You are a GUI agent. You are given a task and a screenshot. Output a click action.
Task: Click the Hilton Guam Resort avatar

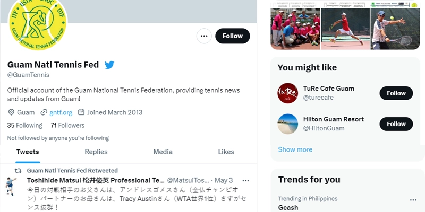click(x=288, y=124)
